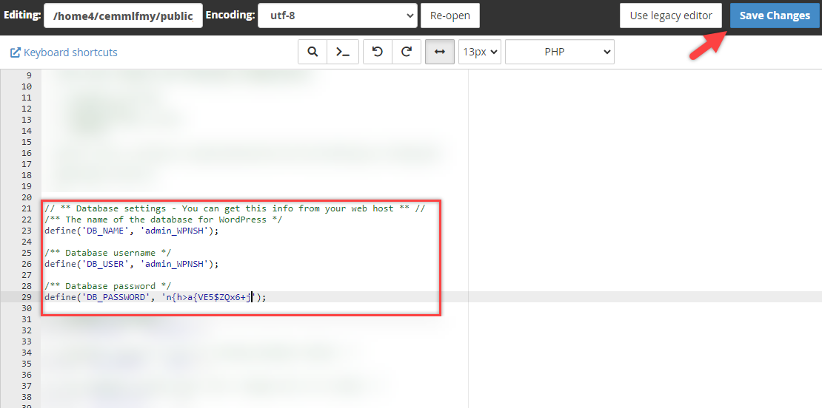The width and height of the screenshot is (822, 408).
Task: Open the command prompt terminal icon
Action: [x=343, y=52]
